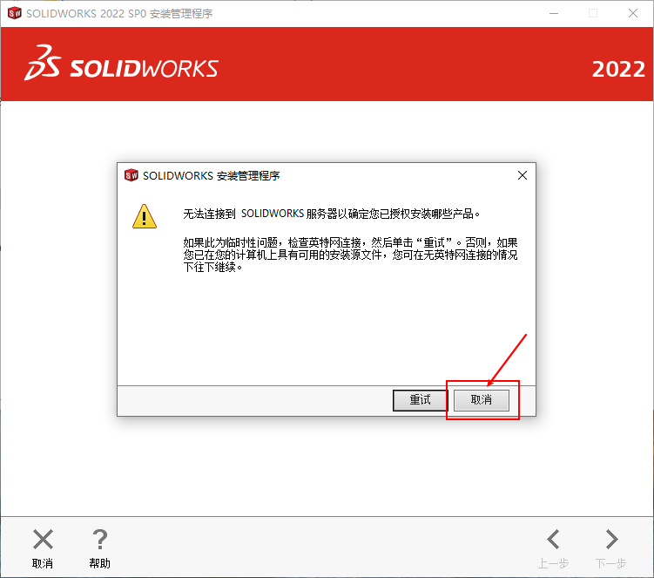This screenshot has height=578, width=654.
Task: Close the warning dialog with its X button
Action: pyautogui.click(x=523, y=175)
